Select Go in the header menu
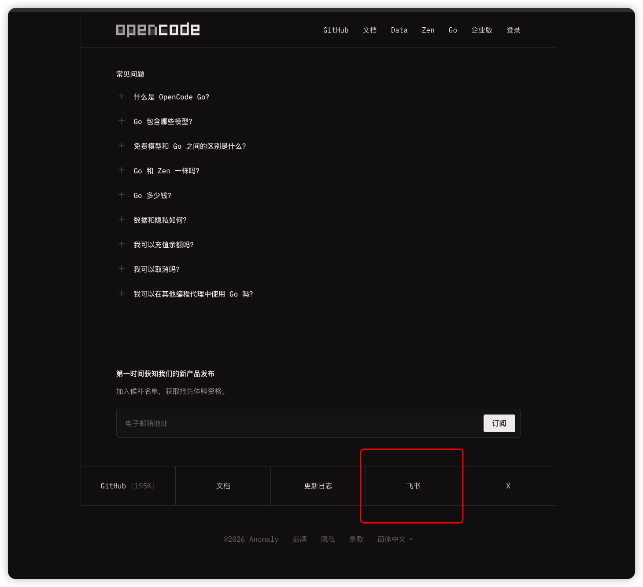This screenshot has height=587, width=643. (453, 30)
